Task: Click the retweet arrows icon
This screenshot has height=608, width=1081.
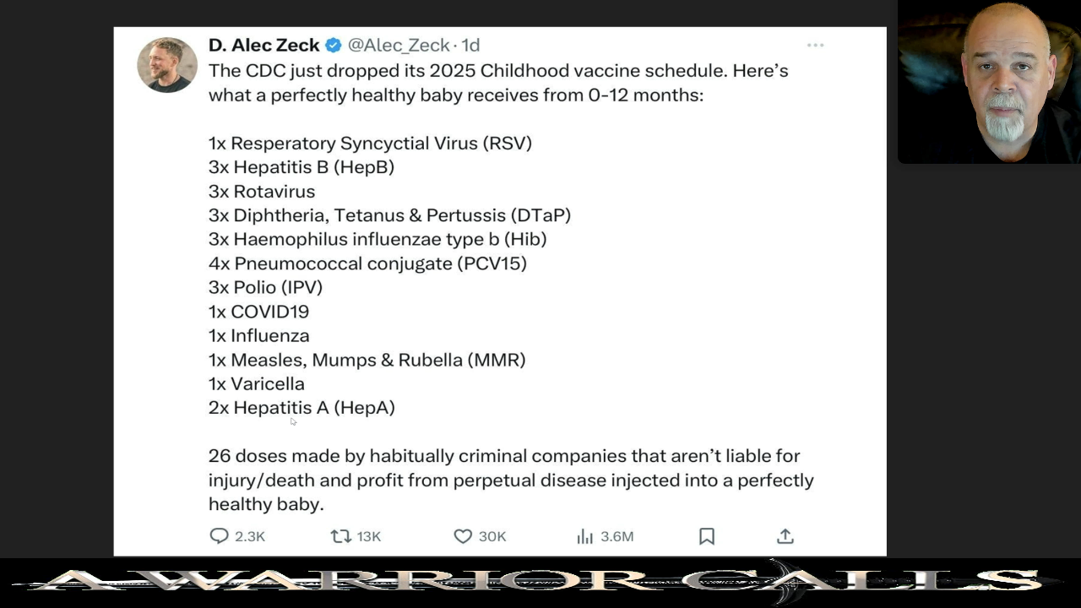Action: 340,536
